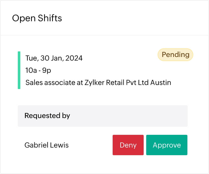Open the Sales associate shift details
Screen dimensions: 209x174
pos(98,82)
